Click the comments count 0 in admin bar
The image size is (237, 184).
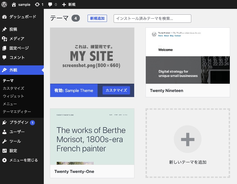[x=56, y=4]
